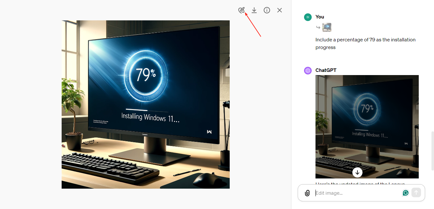This screenshot has height=209, width=434.
Task: Select the 'ChatGPT' sender name
Action: pyautogui.click(x=326, y=70)
